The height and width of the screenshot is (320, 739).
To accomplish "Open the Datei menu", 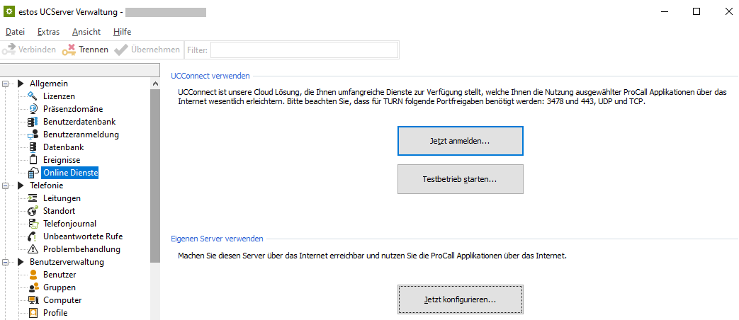I will pyautogui.click(x=15, y=32).
